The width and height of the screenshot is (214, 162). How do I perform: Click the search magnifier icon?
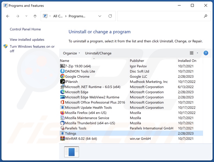(x=206, y=16)
